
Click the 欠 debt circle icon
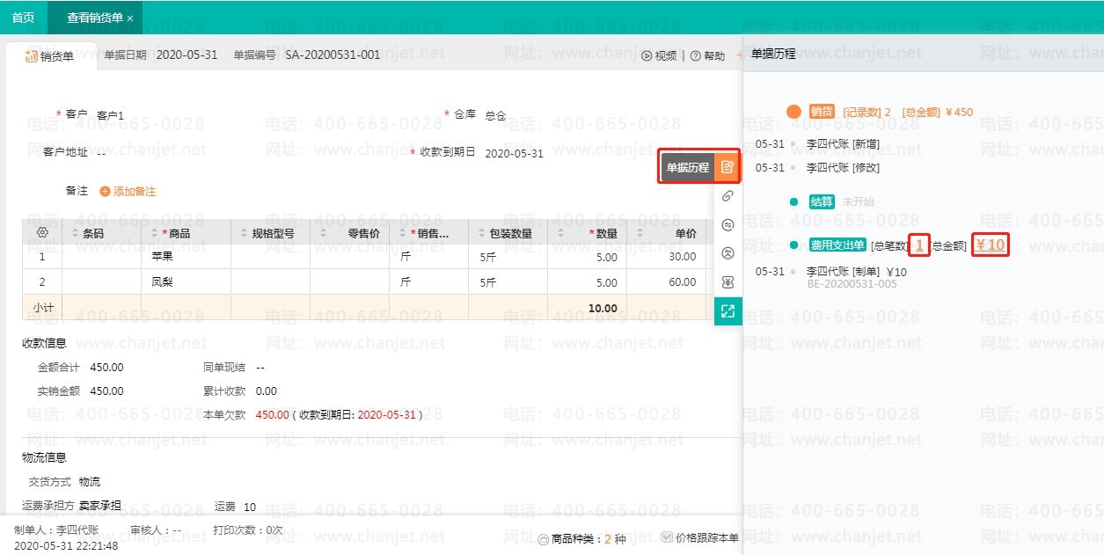click(727, 253)
